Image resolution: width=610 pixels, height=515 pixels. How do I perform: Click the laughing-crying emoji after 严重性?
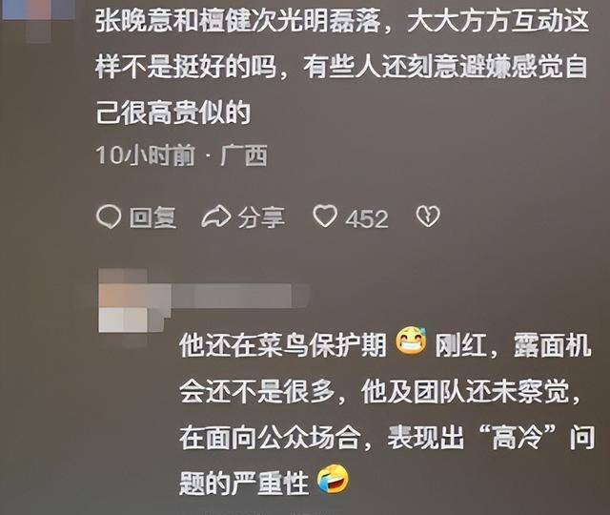(333, 479)
